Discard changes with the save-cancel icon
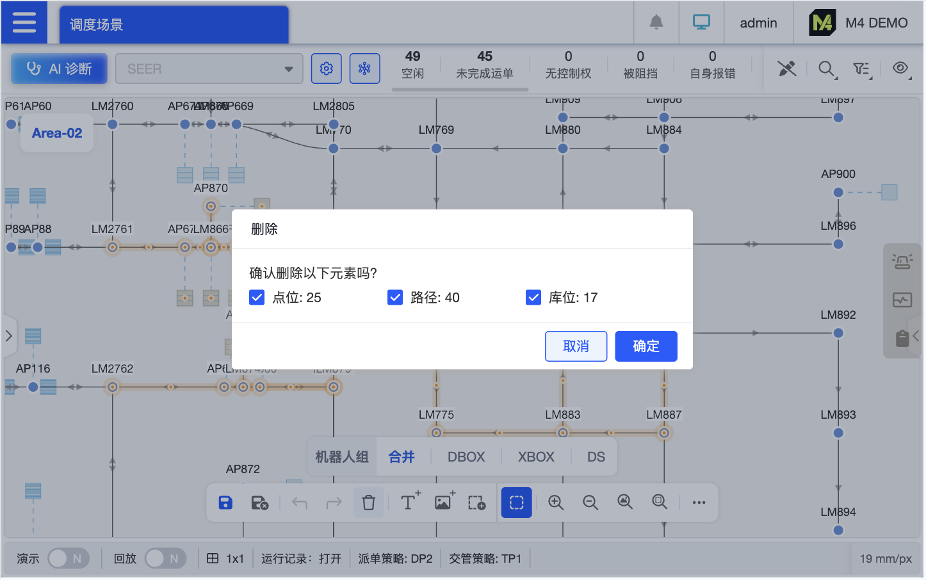 pos(260,503)
